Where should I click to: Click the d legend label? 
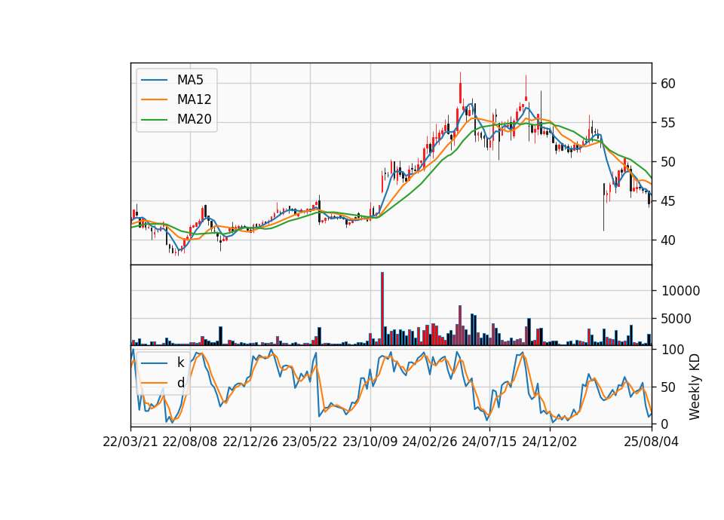180,383
